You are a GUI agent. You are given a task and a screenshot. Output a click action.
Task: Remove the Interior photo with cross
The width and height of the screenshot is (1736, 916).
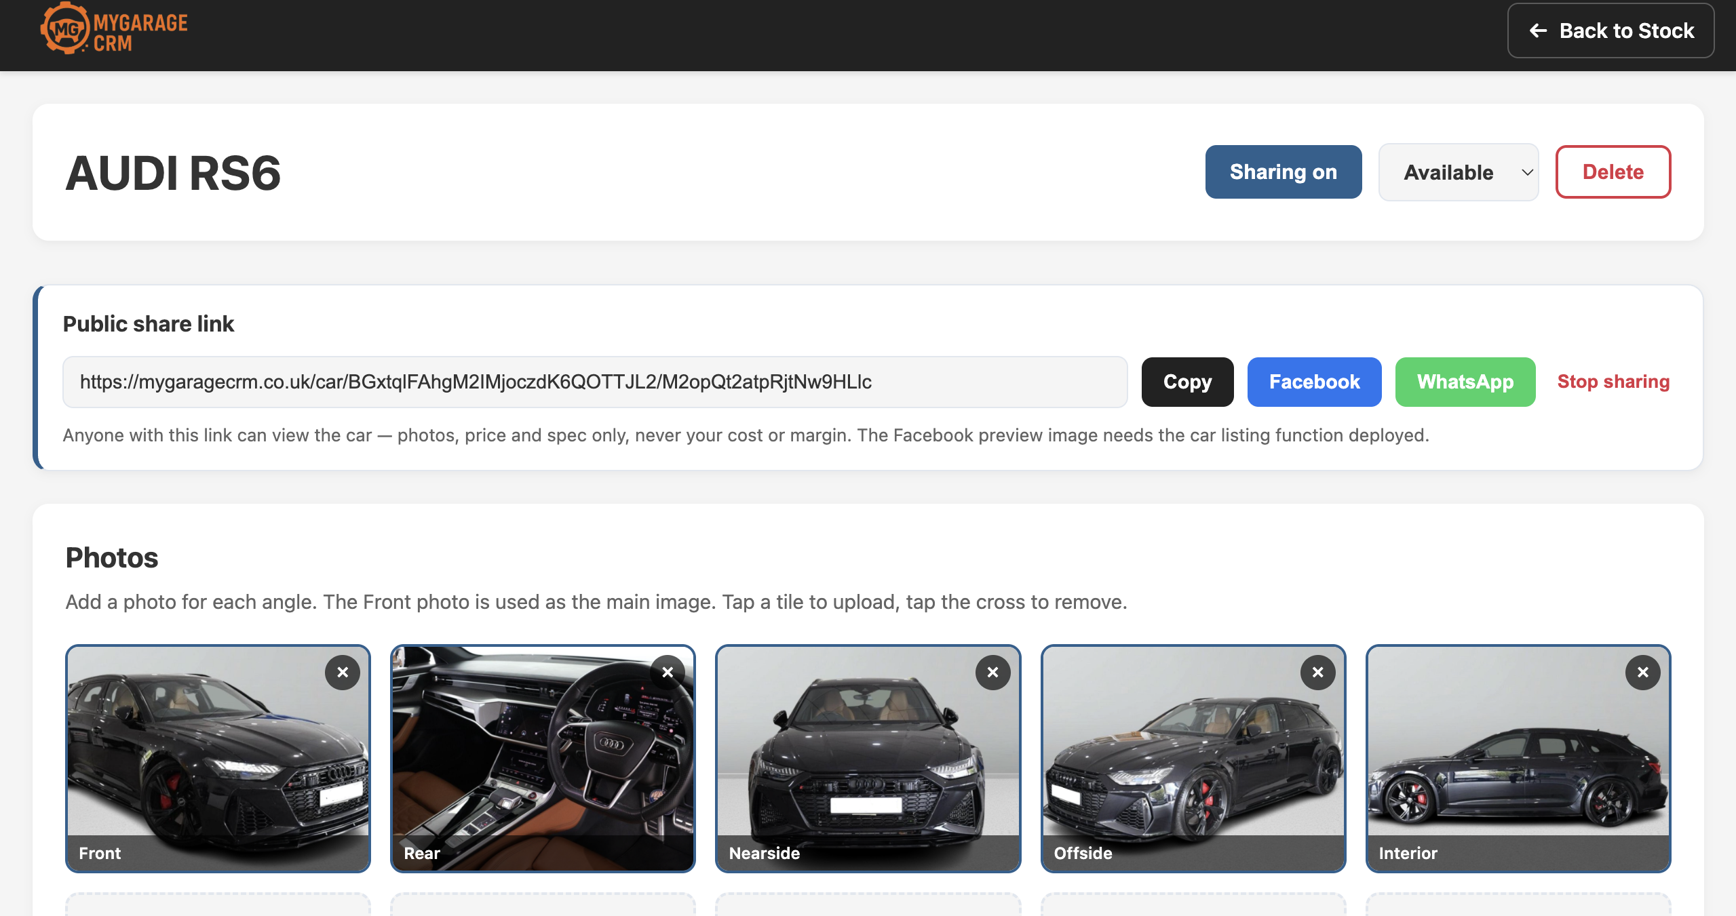click(x=1642, y=673)
